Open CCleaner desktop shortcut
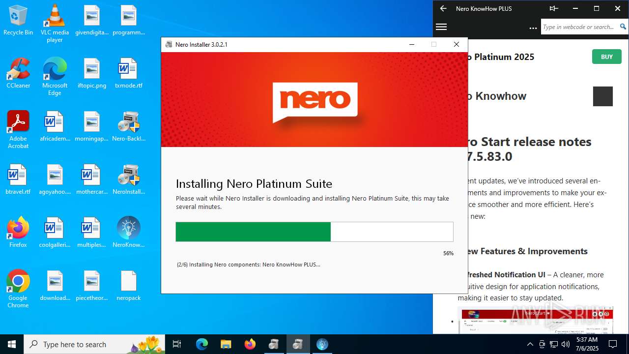This screenshot has width=629, height=354. click(x=18, y=73)
